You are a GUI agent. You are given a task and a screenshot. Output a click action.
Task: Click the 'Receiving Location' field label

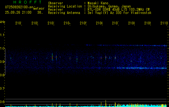65,6
